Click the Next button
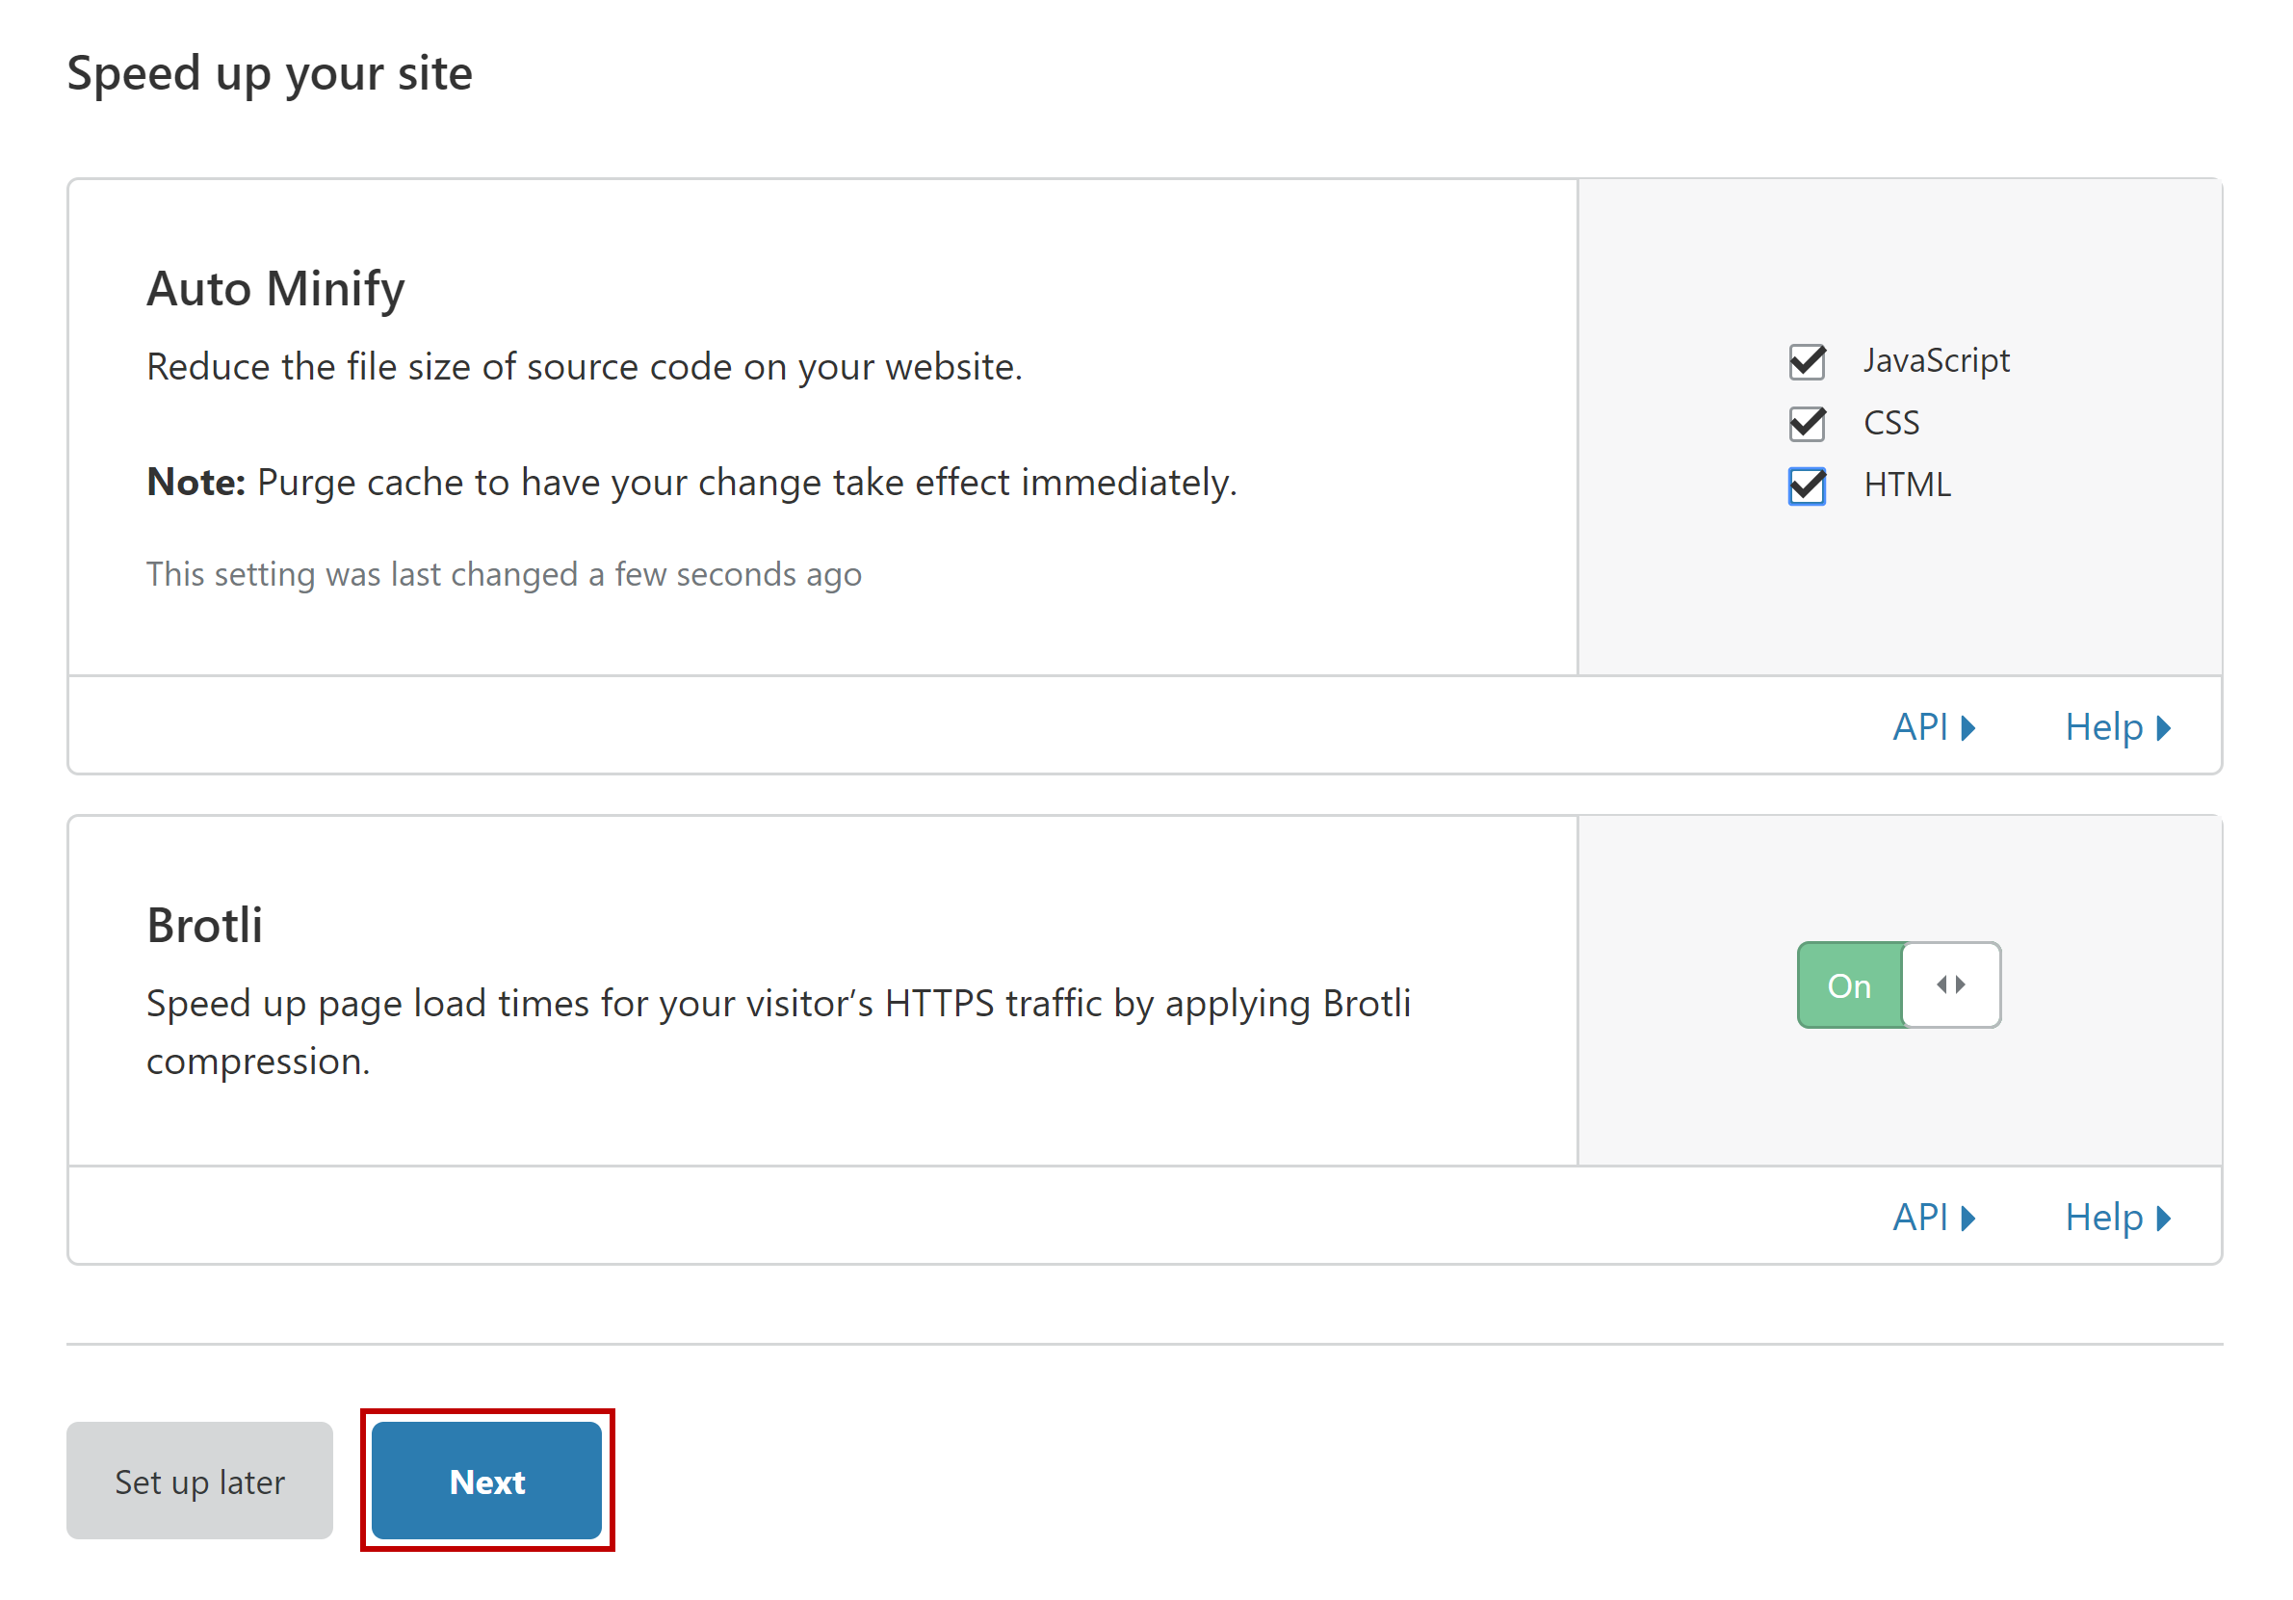Image resolution: width=2293 pixels, height=1600 pixels. point(486,1482)
